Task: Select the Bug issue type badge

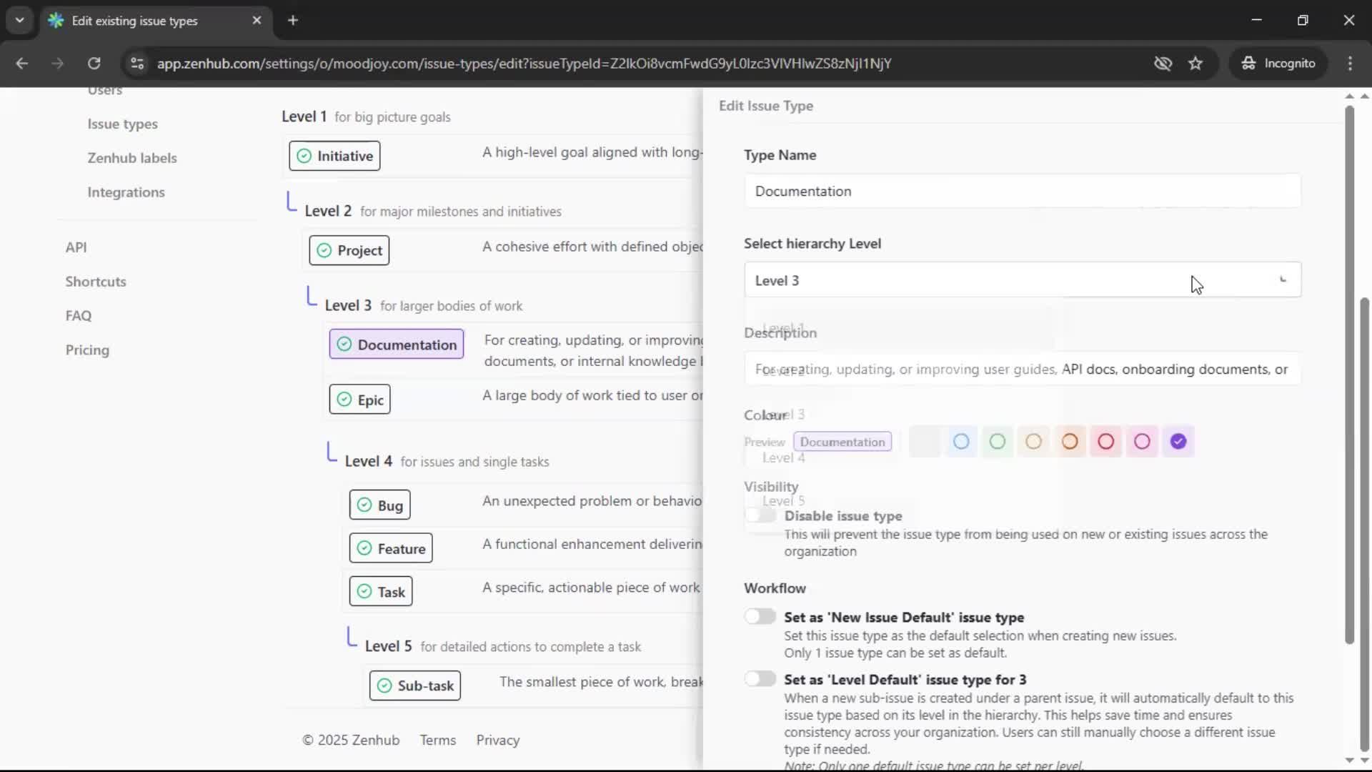Action: pos(380,504)
